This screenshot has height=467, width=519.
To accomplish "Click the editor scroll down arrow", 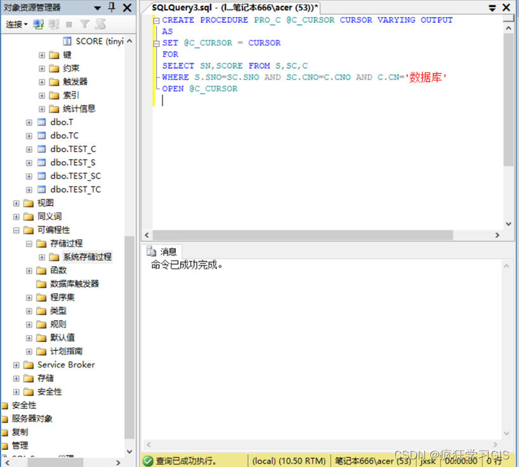I will (508, 224).
